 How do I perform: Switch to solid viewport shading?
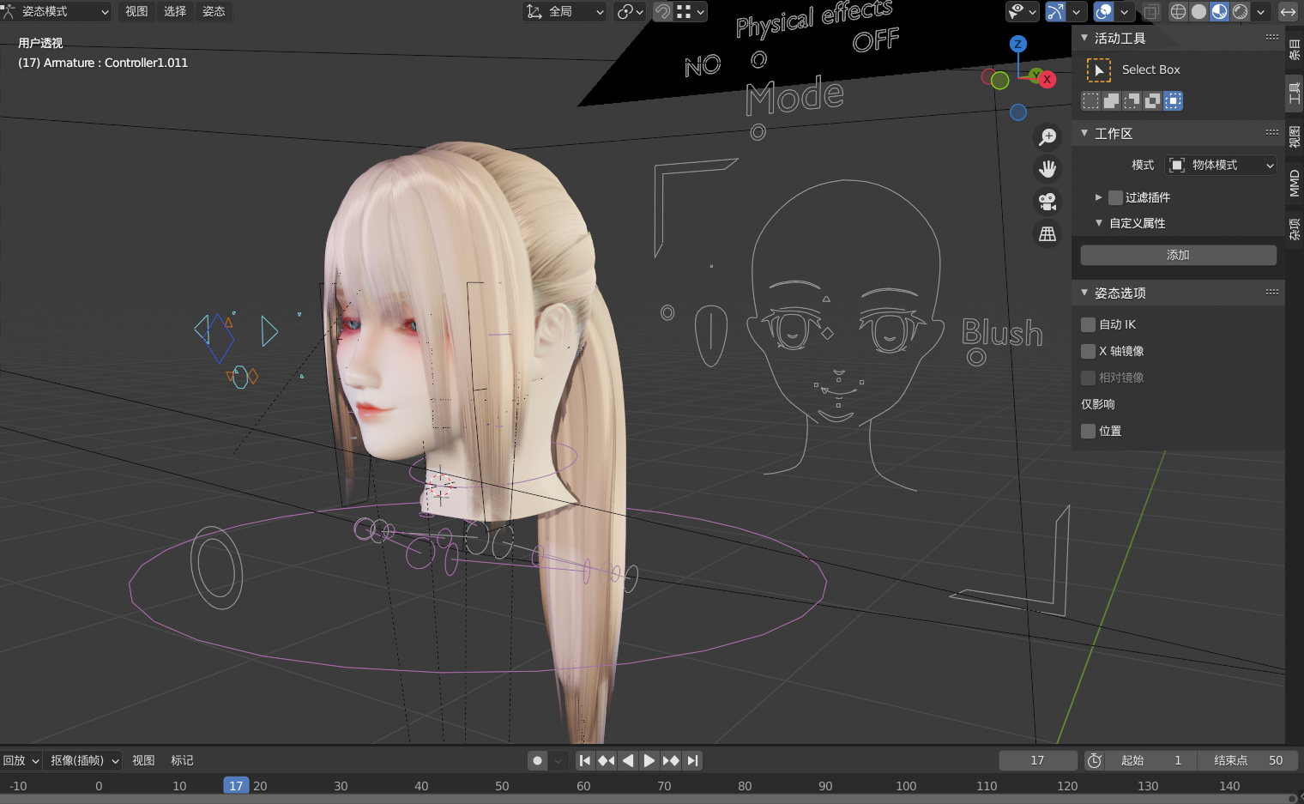click(x=1199, y=11)
